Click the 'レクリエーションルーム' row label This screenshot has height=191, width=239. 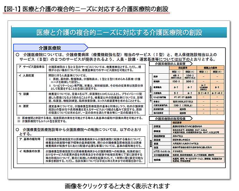pyautogui.click(x=162, y=151)
